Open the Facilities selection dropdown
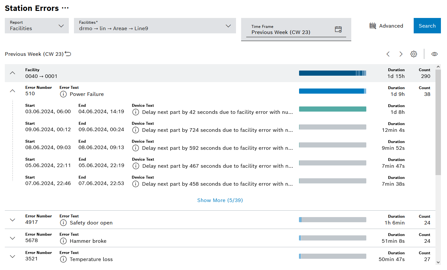 pos(228,26)
